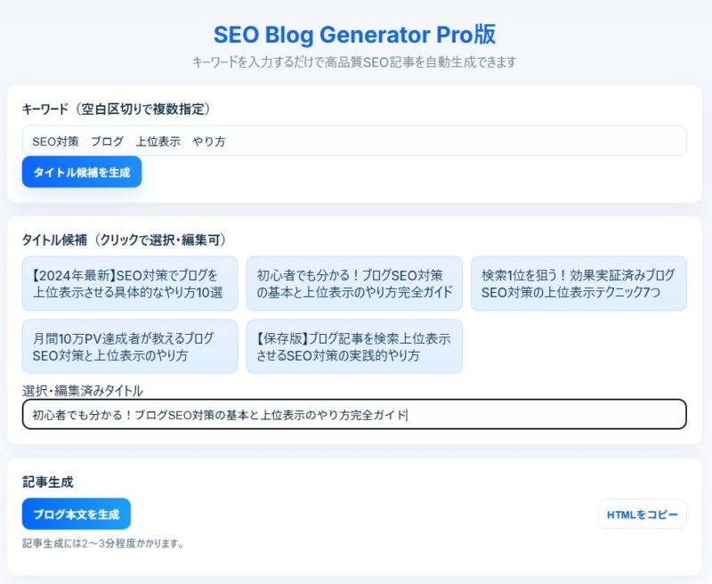Click the 記事生成 section heading
This screenshot has width=712, height=584.
click(x=47, y=482)
